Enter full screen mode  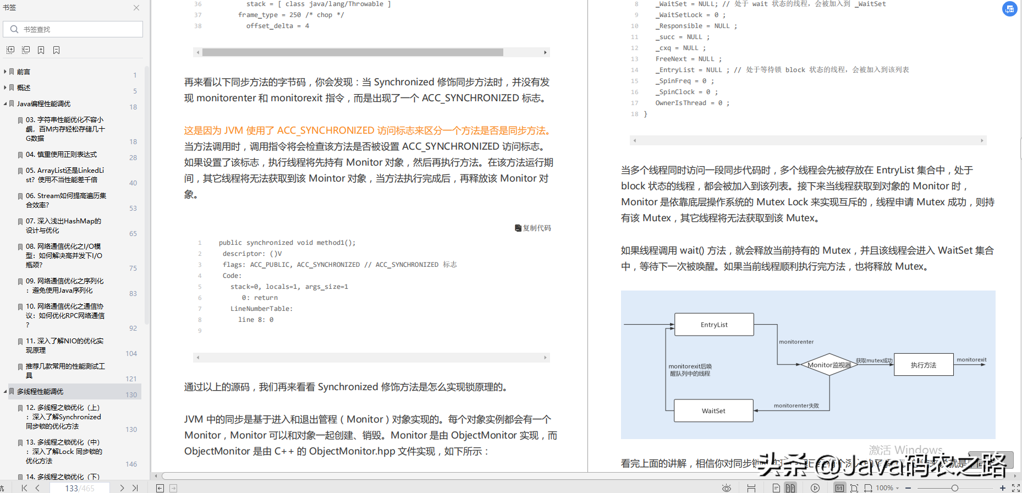point(1016,488)
